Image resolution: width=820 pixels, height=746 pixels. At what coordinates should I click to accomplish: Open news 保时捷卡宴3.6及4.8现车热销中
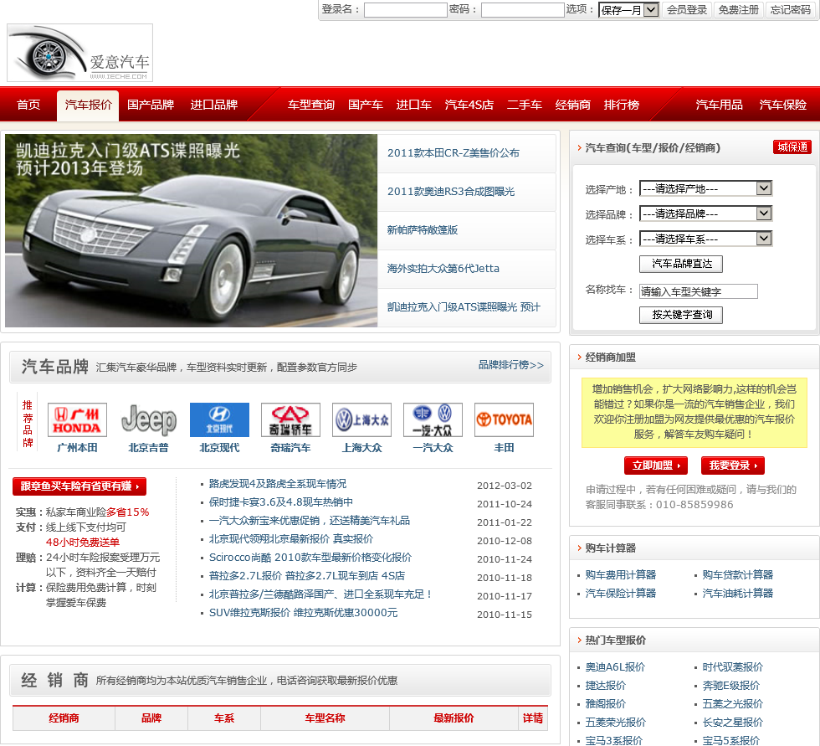[x=281, y=502]
